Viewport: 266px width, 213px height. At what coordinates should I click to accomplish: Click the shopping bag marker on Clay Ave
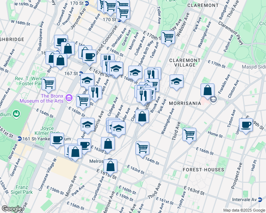point(142,117)
